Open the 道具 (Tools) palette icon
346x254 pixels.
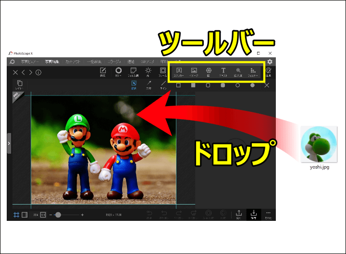click(x=268, y=72)
